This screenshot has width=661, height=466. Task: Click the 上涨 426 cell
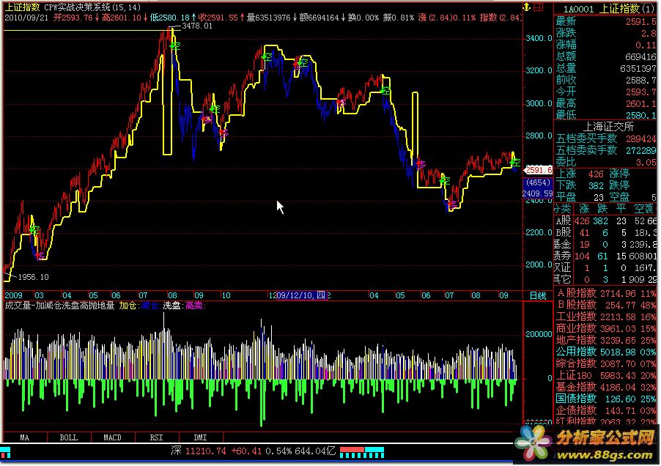click(x=580, y=174)
